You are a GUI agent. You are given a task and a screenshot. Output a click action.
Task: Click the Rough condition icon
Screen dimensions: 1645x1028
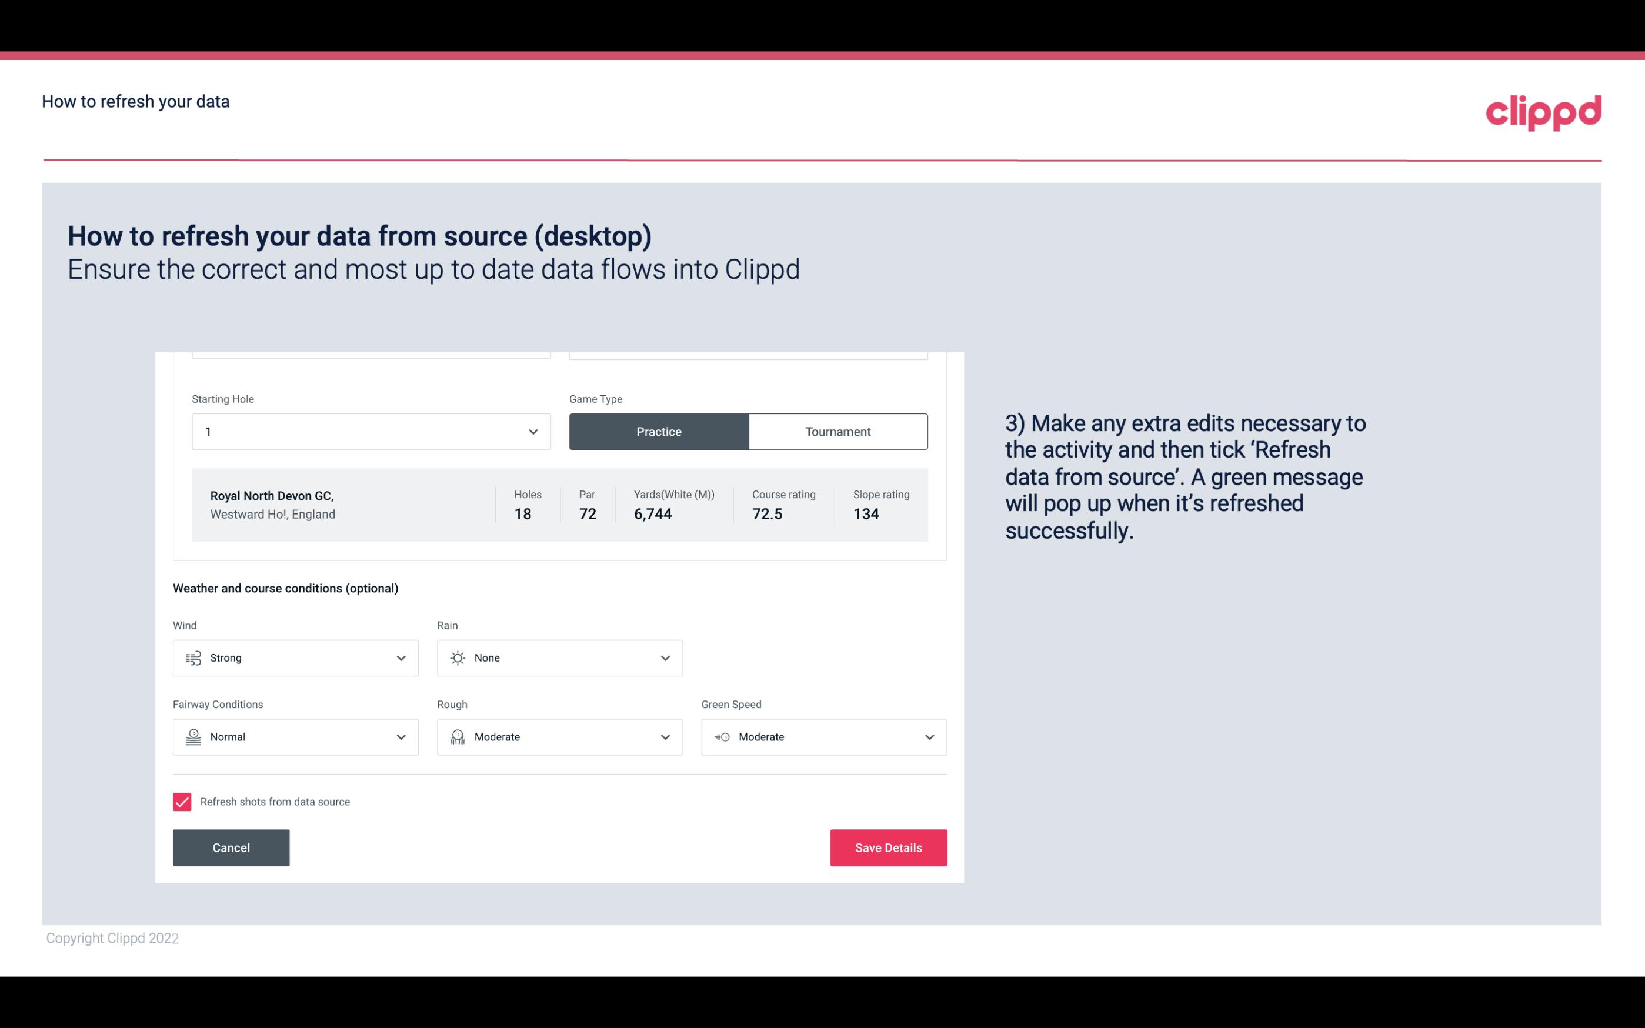click(x=457, y=737)
